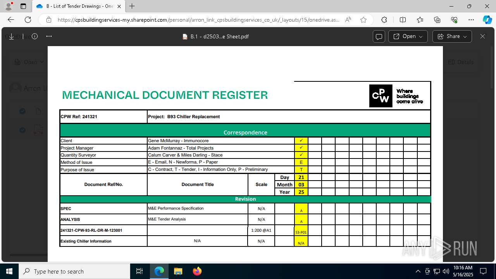Show file details via the info icon
496x279 pixels.
[34, 36]
